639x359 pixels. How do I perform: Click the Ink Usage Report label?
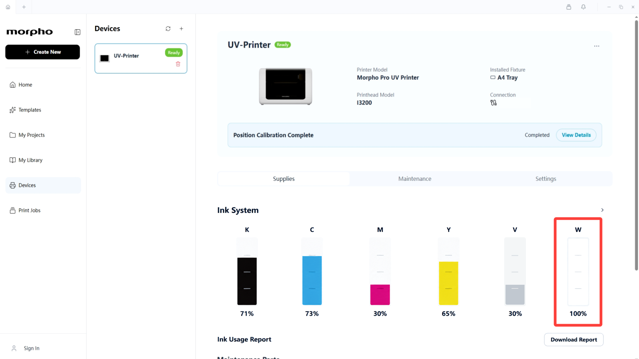click(x=244, y=339)
